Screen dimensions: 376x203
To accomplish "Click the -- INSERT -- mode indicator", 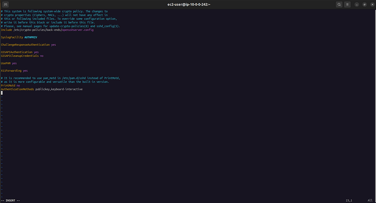I will pos(10,200).
